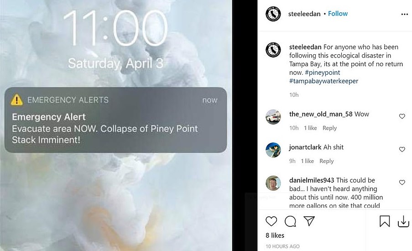This screenshot has width=412, height=251.
Task: Open comments with the speech bubble icon
Action: (290, 221)
